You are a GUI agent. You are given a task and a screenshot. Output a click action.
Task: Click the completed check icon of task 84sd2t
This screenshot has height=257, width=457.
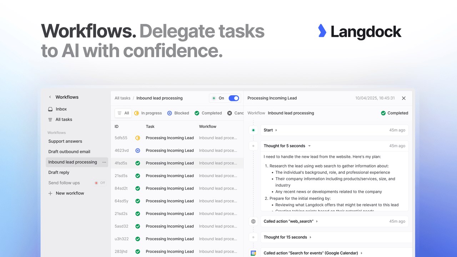(x=138, y=188)
